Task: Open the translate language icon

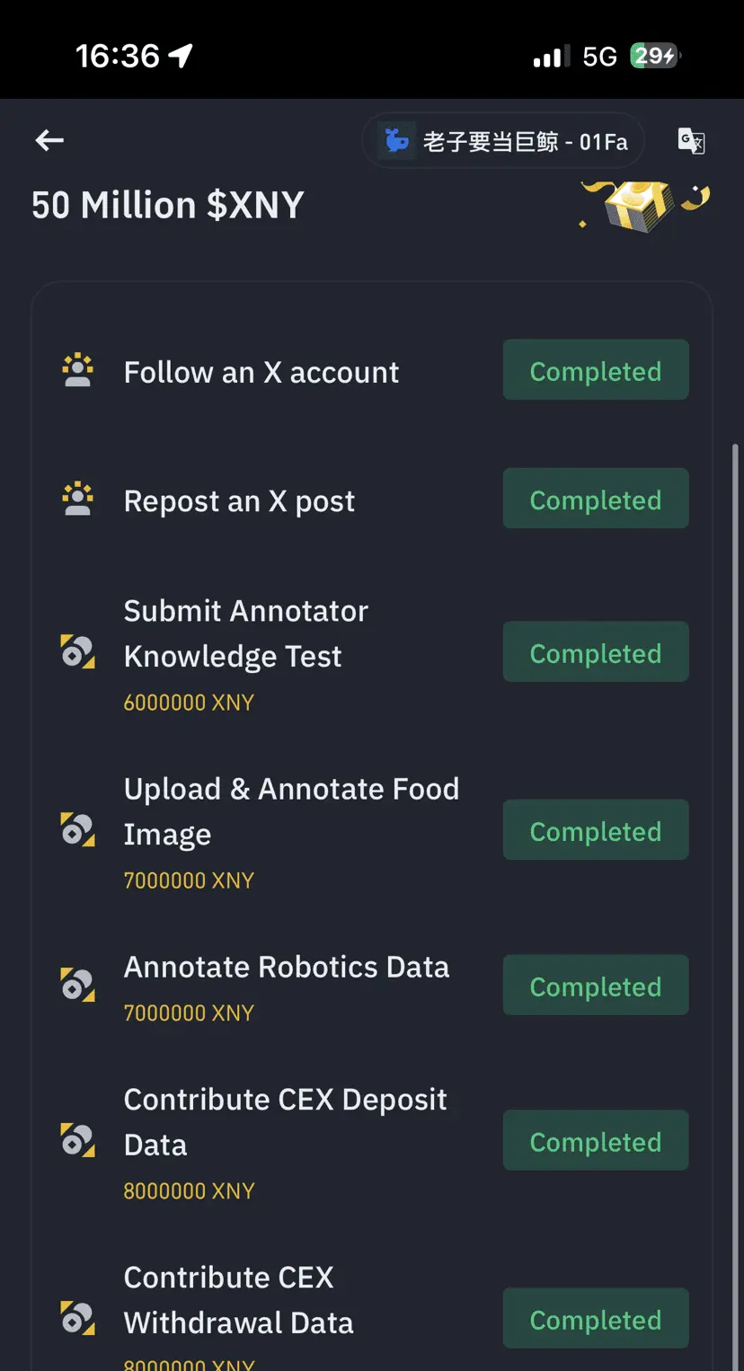Action: [x=691, y=141]
